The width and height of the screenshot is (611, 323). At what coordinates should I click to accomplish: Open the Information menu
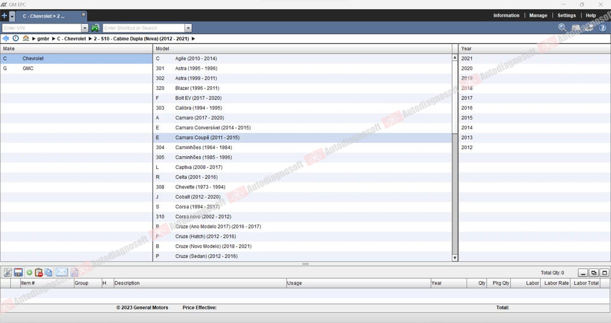coord(506,16)
